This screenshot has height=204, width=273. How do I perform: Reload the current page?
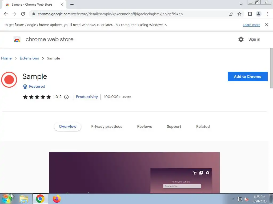23,14
